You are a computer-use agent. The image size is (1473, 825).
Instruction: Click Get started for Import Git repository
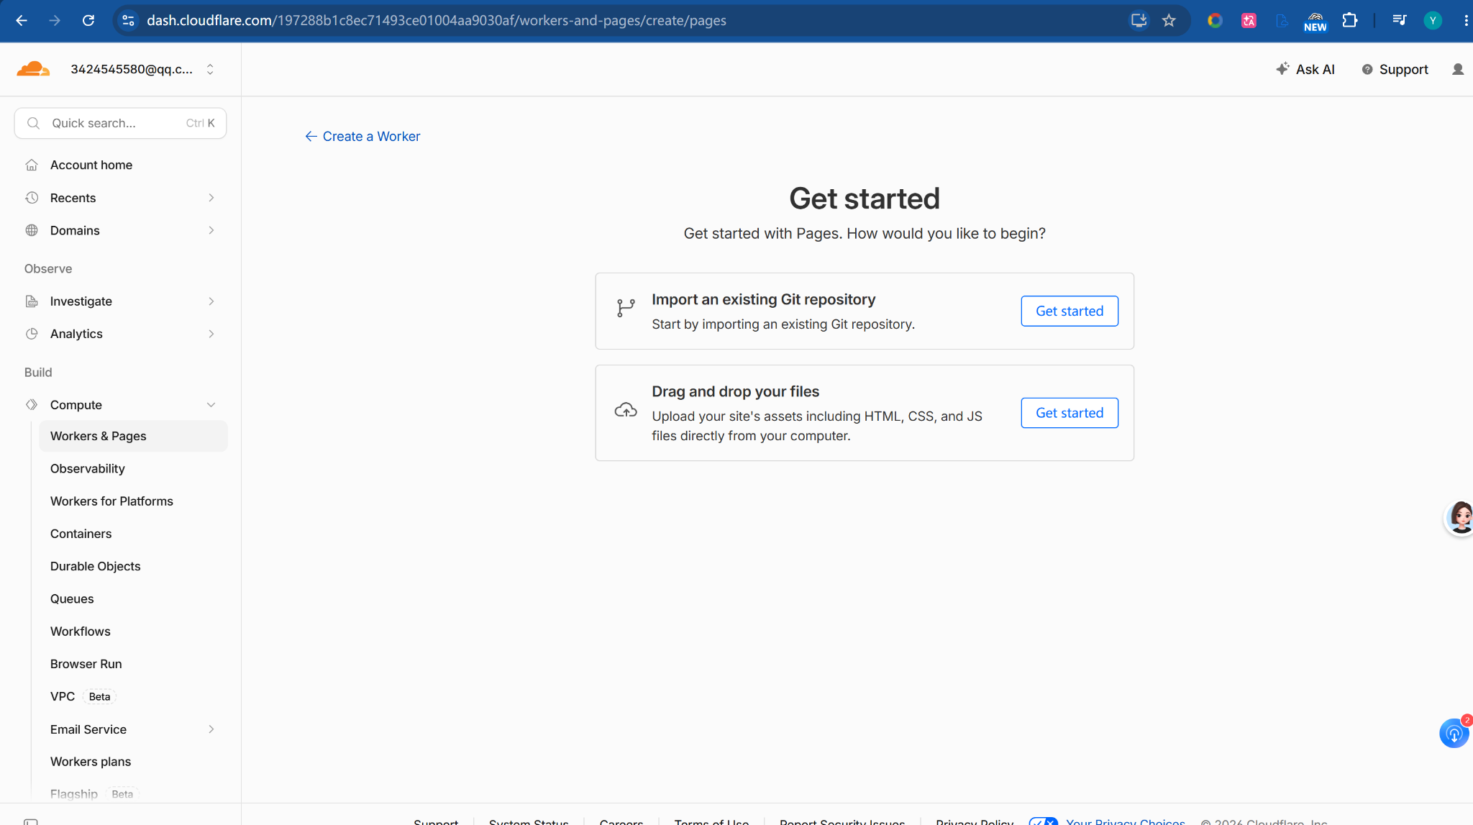[x=1070, y=311]
